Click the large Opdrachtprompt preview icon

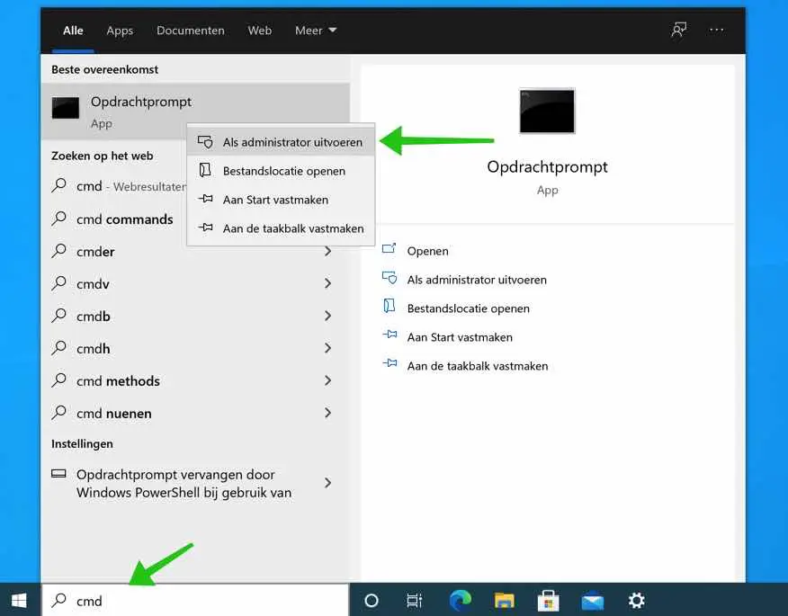pyautogui.click(x=547, y=111)
